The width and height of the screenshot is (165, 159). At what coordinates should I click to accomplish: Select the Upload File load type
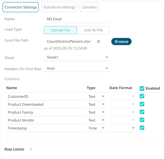click(x=60, y=30)
